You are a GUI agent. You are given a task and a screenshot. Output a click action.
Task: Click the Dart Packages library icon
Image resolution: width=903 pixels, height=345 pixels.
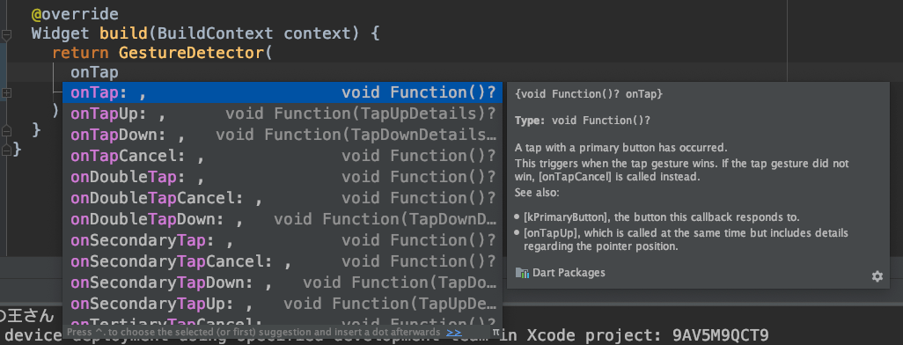point(522,273)
